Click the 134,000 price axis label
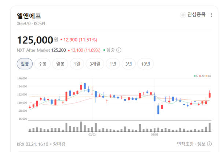The image size is (220, 152). (x=22, y=87)
